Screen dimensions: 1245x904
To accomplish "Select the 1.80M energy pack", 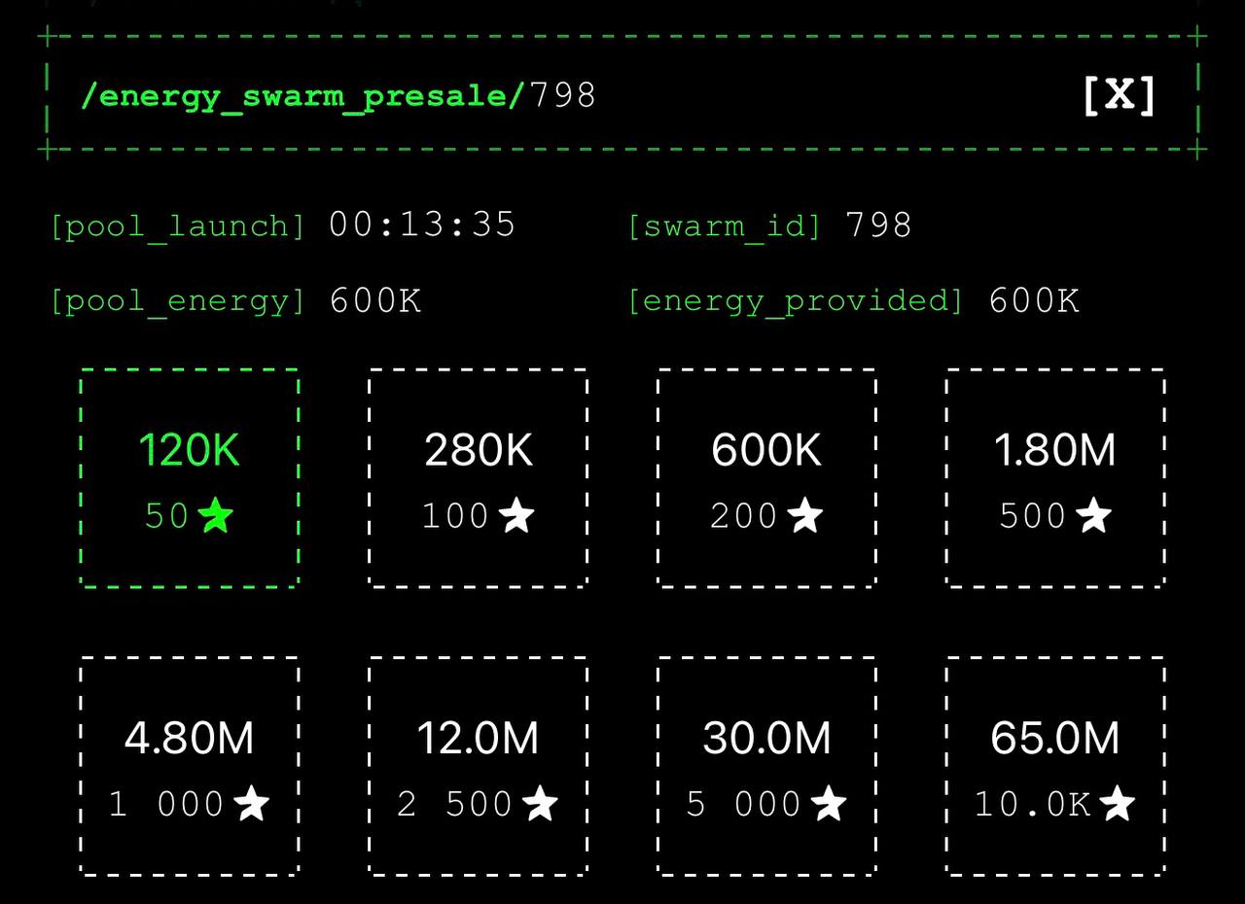I will click(1055, 478).
